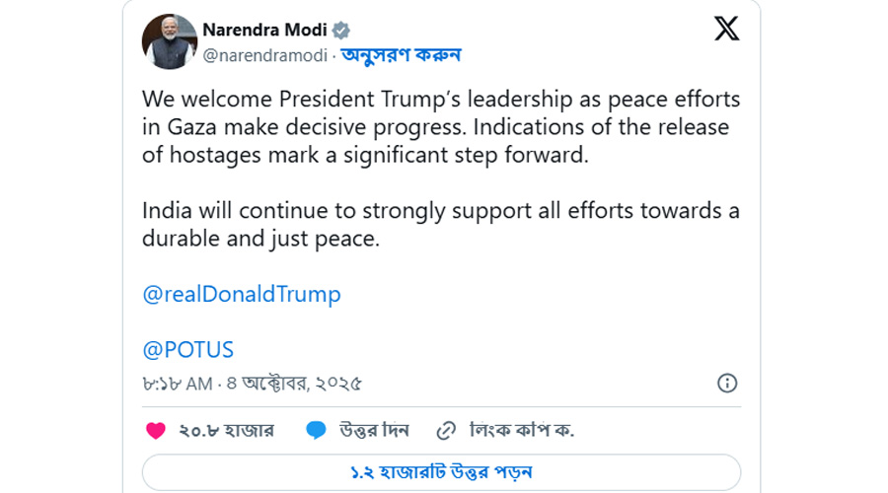Click the X logo in the tweet header
888x493 pixels.
click(x=726, y=30)
